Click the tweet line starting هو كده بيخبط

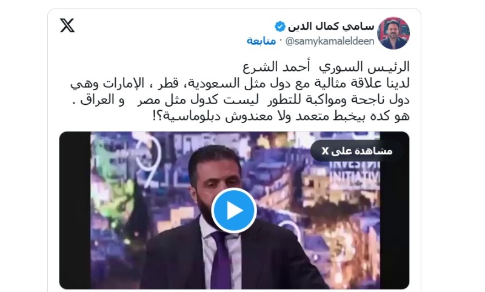(x=281, y=116)
